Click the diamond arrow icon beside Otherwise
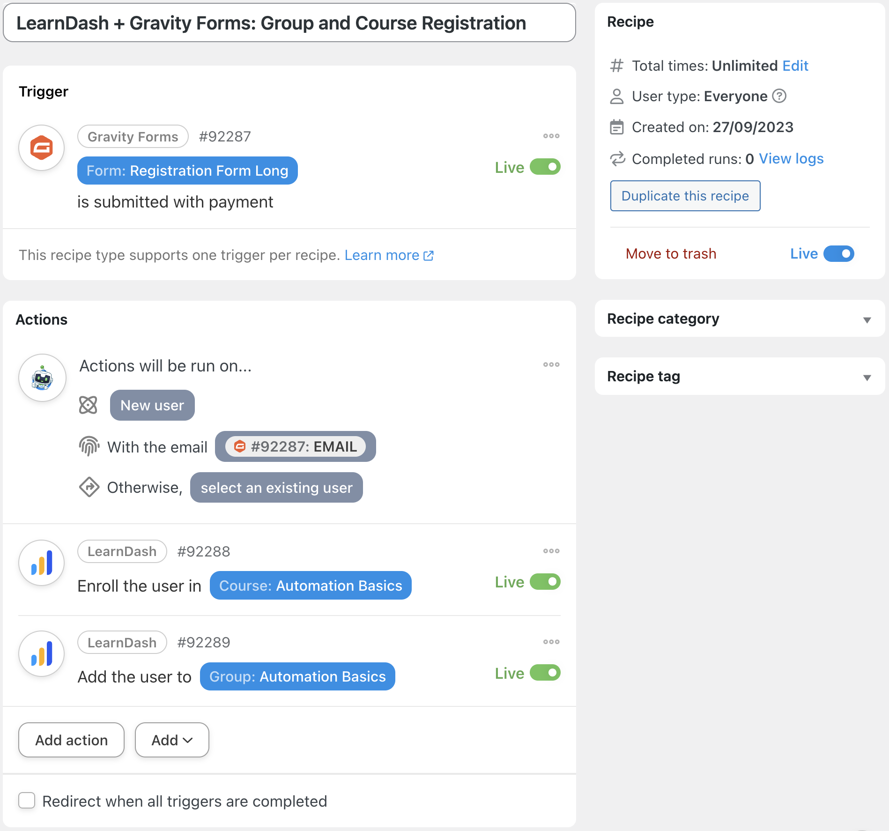Viewport: 889px width, 831px height. [x=89, y=487]
